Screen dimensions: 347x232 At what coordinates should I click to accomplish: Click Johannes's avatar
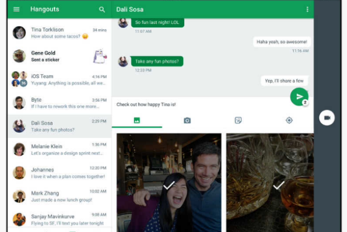19,173
